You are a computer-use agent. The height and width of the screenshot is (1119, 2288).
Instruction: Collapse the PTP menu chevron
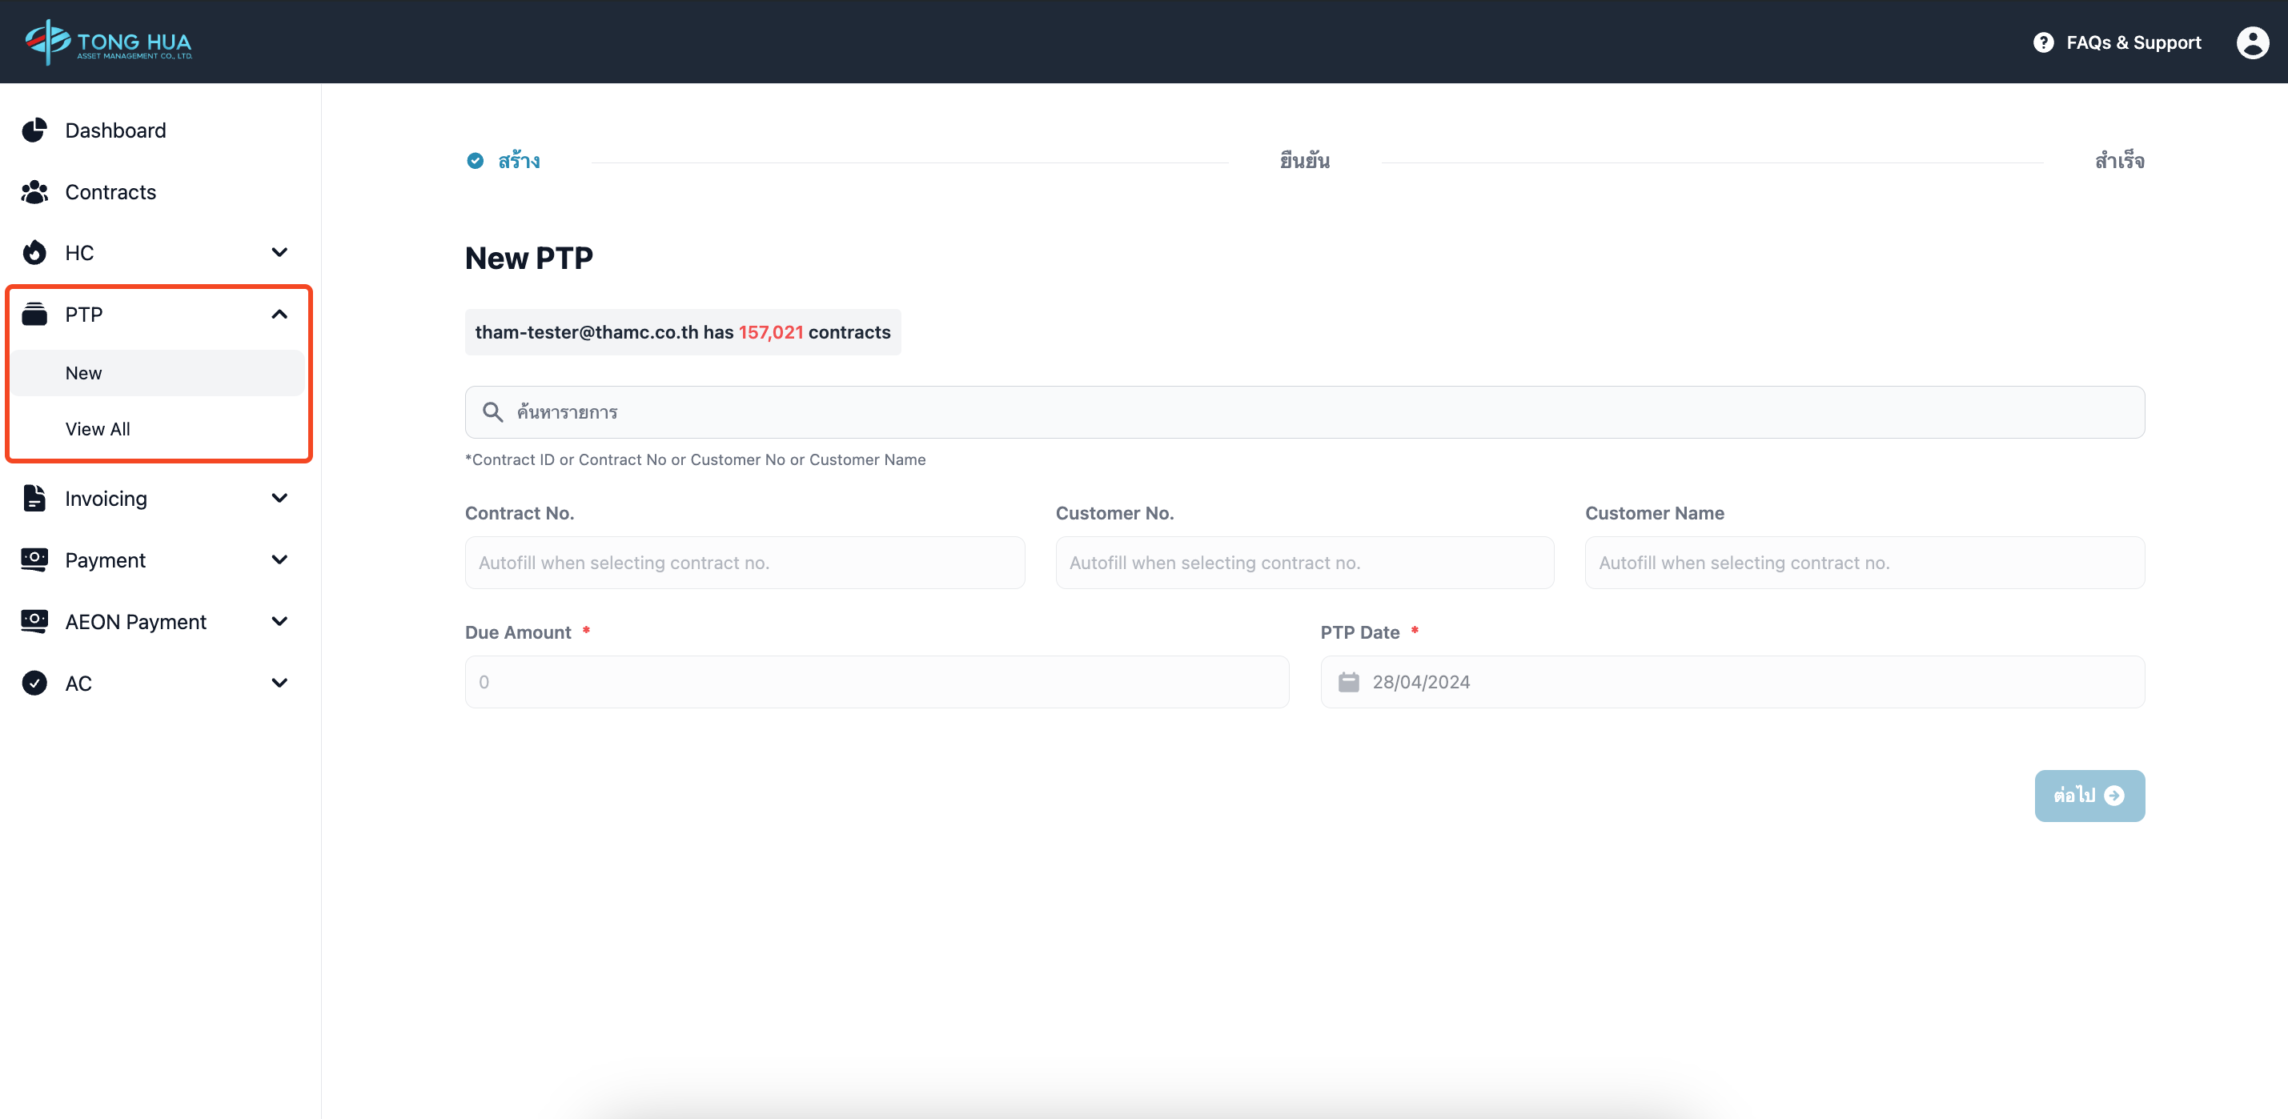click(279, 315)
